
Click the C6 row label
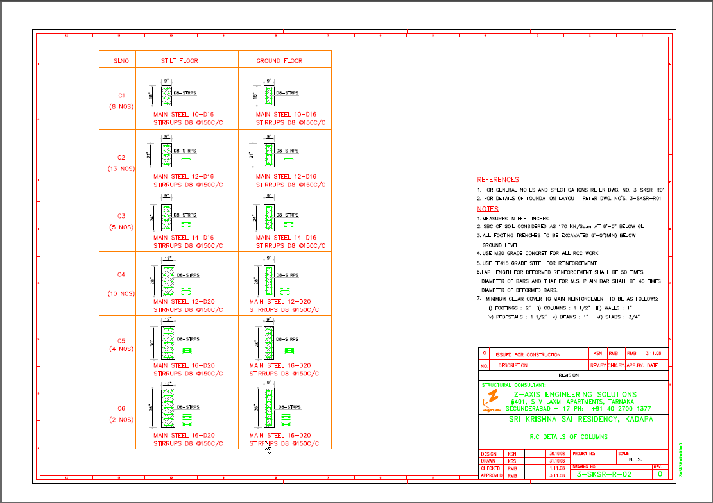121,409
